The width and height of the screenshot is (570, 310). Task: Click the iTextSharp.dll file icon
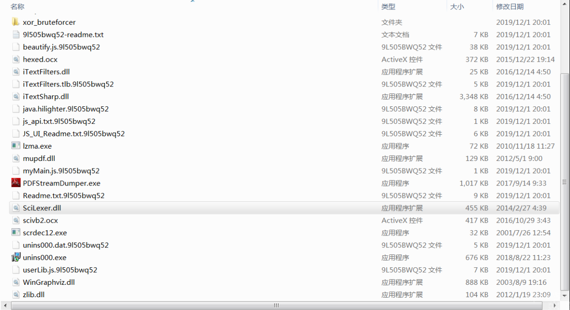(x=16, y=96)
